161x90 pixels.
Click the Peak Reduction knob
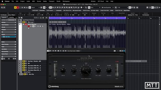pyautogui.click(x=86, y=70)
